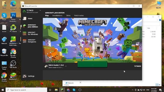Open launcher Settings
The image size is (164, 92).
[29, 76]
